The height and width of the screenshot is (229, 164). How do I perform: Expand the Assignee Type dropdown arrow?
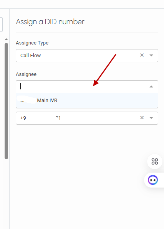click(x=151, y=55)
